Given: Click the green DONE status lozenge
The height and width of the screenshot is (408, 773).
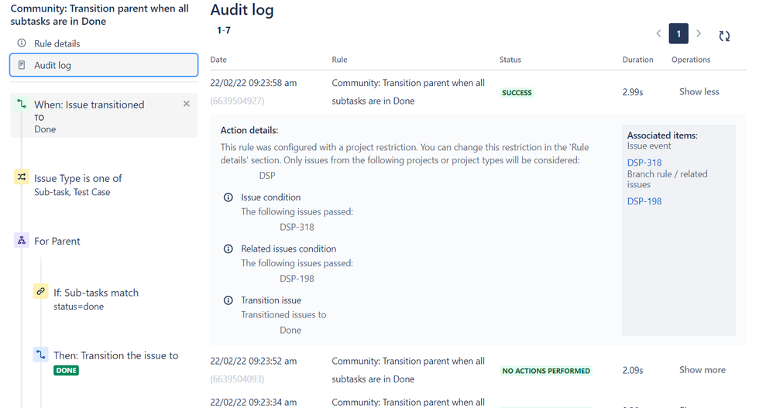Looking at the screenshot, I should 66,371.
